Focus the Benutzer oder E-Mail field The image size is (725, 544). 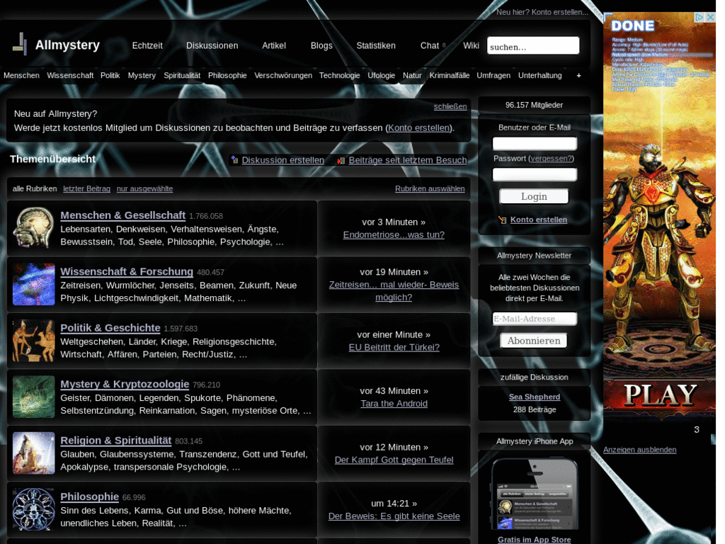pos(535,143)
